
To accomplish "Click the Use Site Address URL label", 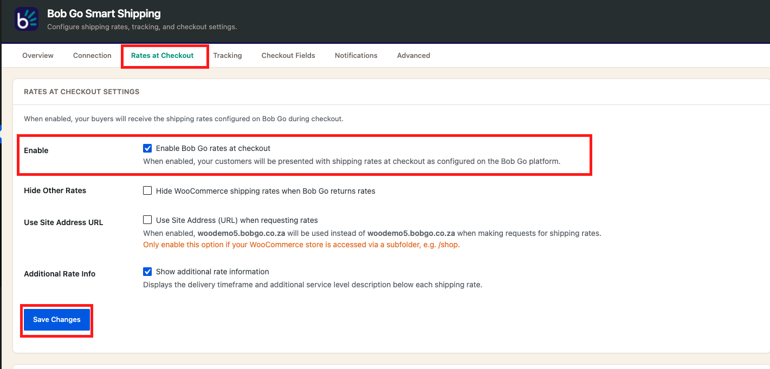I will [63, 222].
